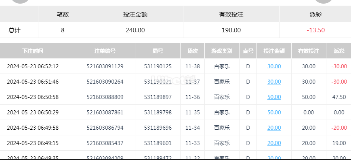The image size is (351, 160).
Task: Click the lower 投注金额 column header
Action: 274,51
